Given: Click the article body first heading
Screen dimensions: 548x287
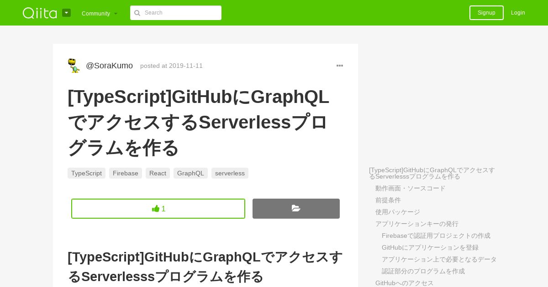Looking at the screenshot, I should pyautogui.click(x=205, y=266).
